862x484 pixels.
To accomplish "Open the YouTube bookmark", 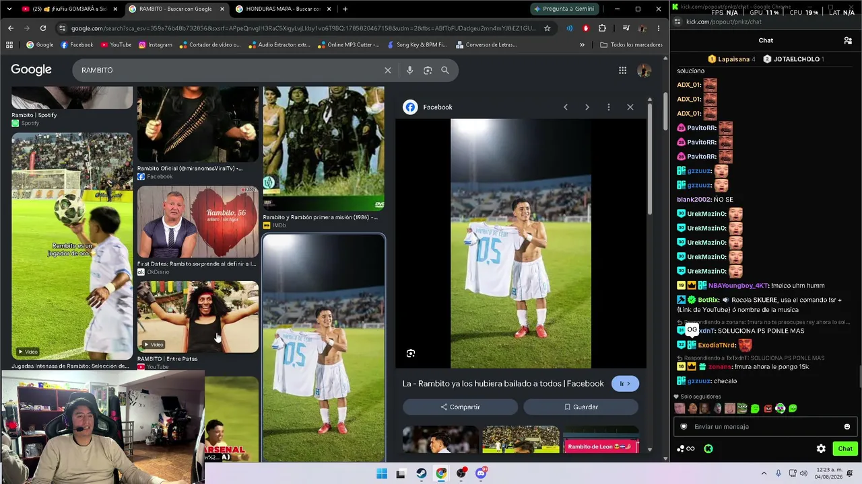I will click(116, 45).
